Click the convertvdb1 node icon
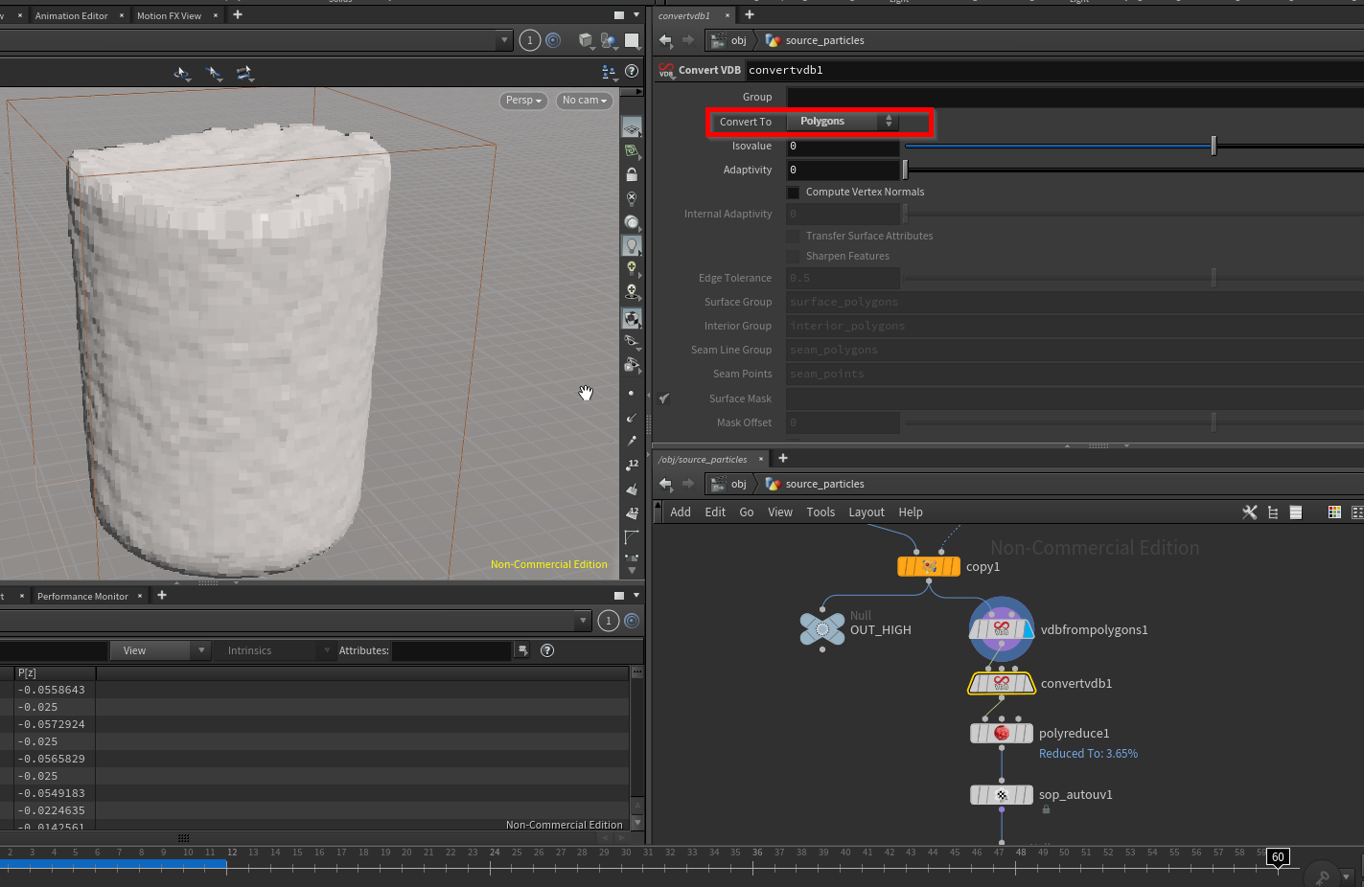This screenshot has width=1364, height=887. click(x=1002, y=684)
